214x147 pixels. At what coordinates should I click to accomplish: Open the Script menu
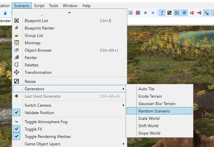point(39,6)
